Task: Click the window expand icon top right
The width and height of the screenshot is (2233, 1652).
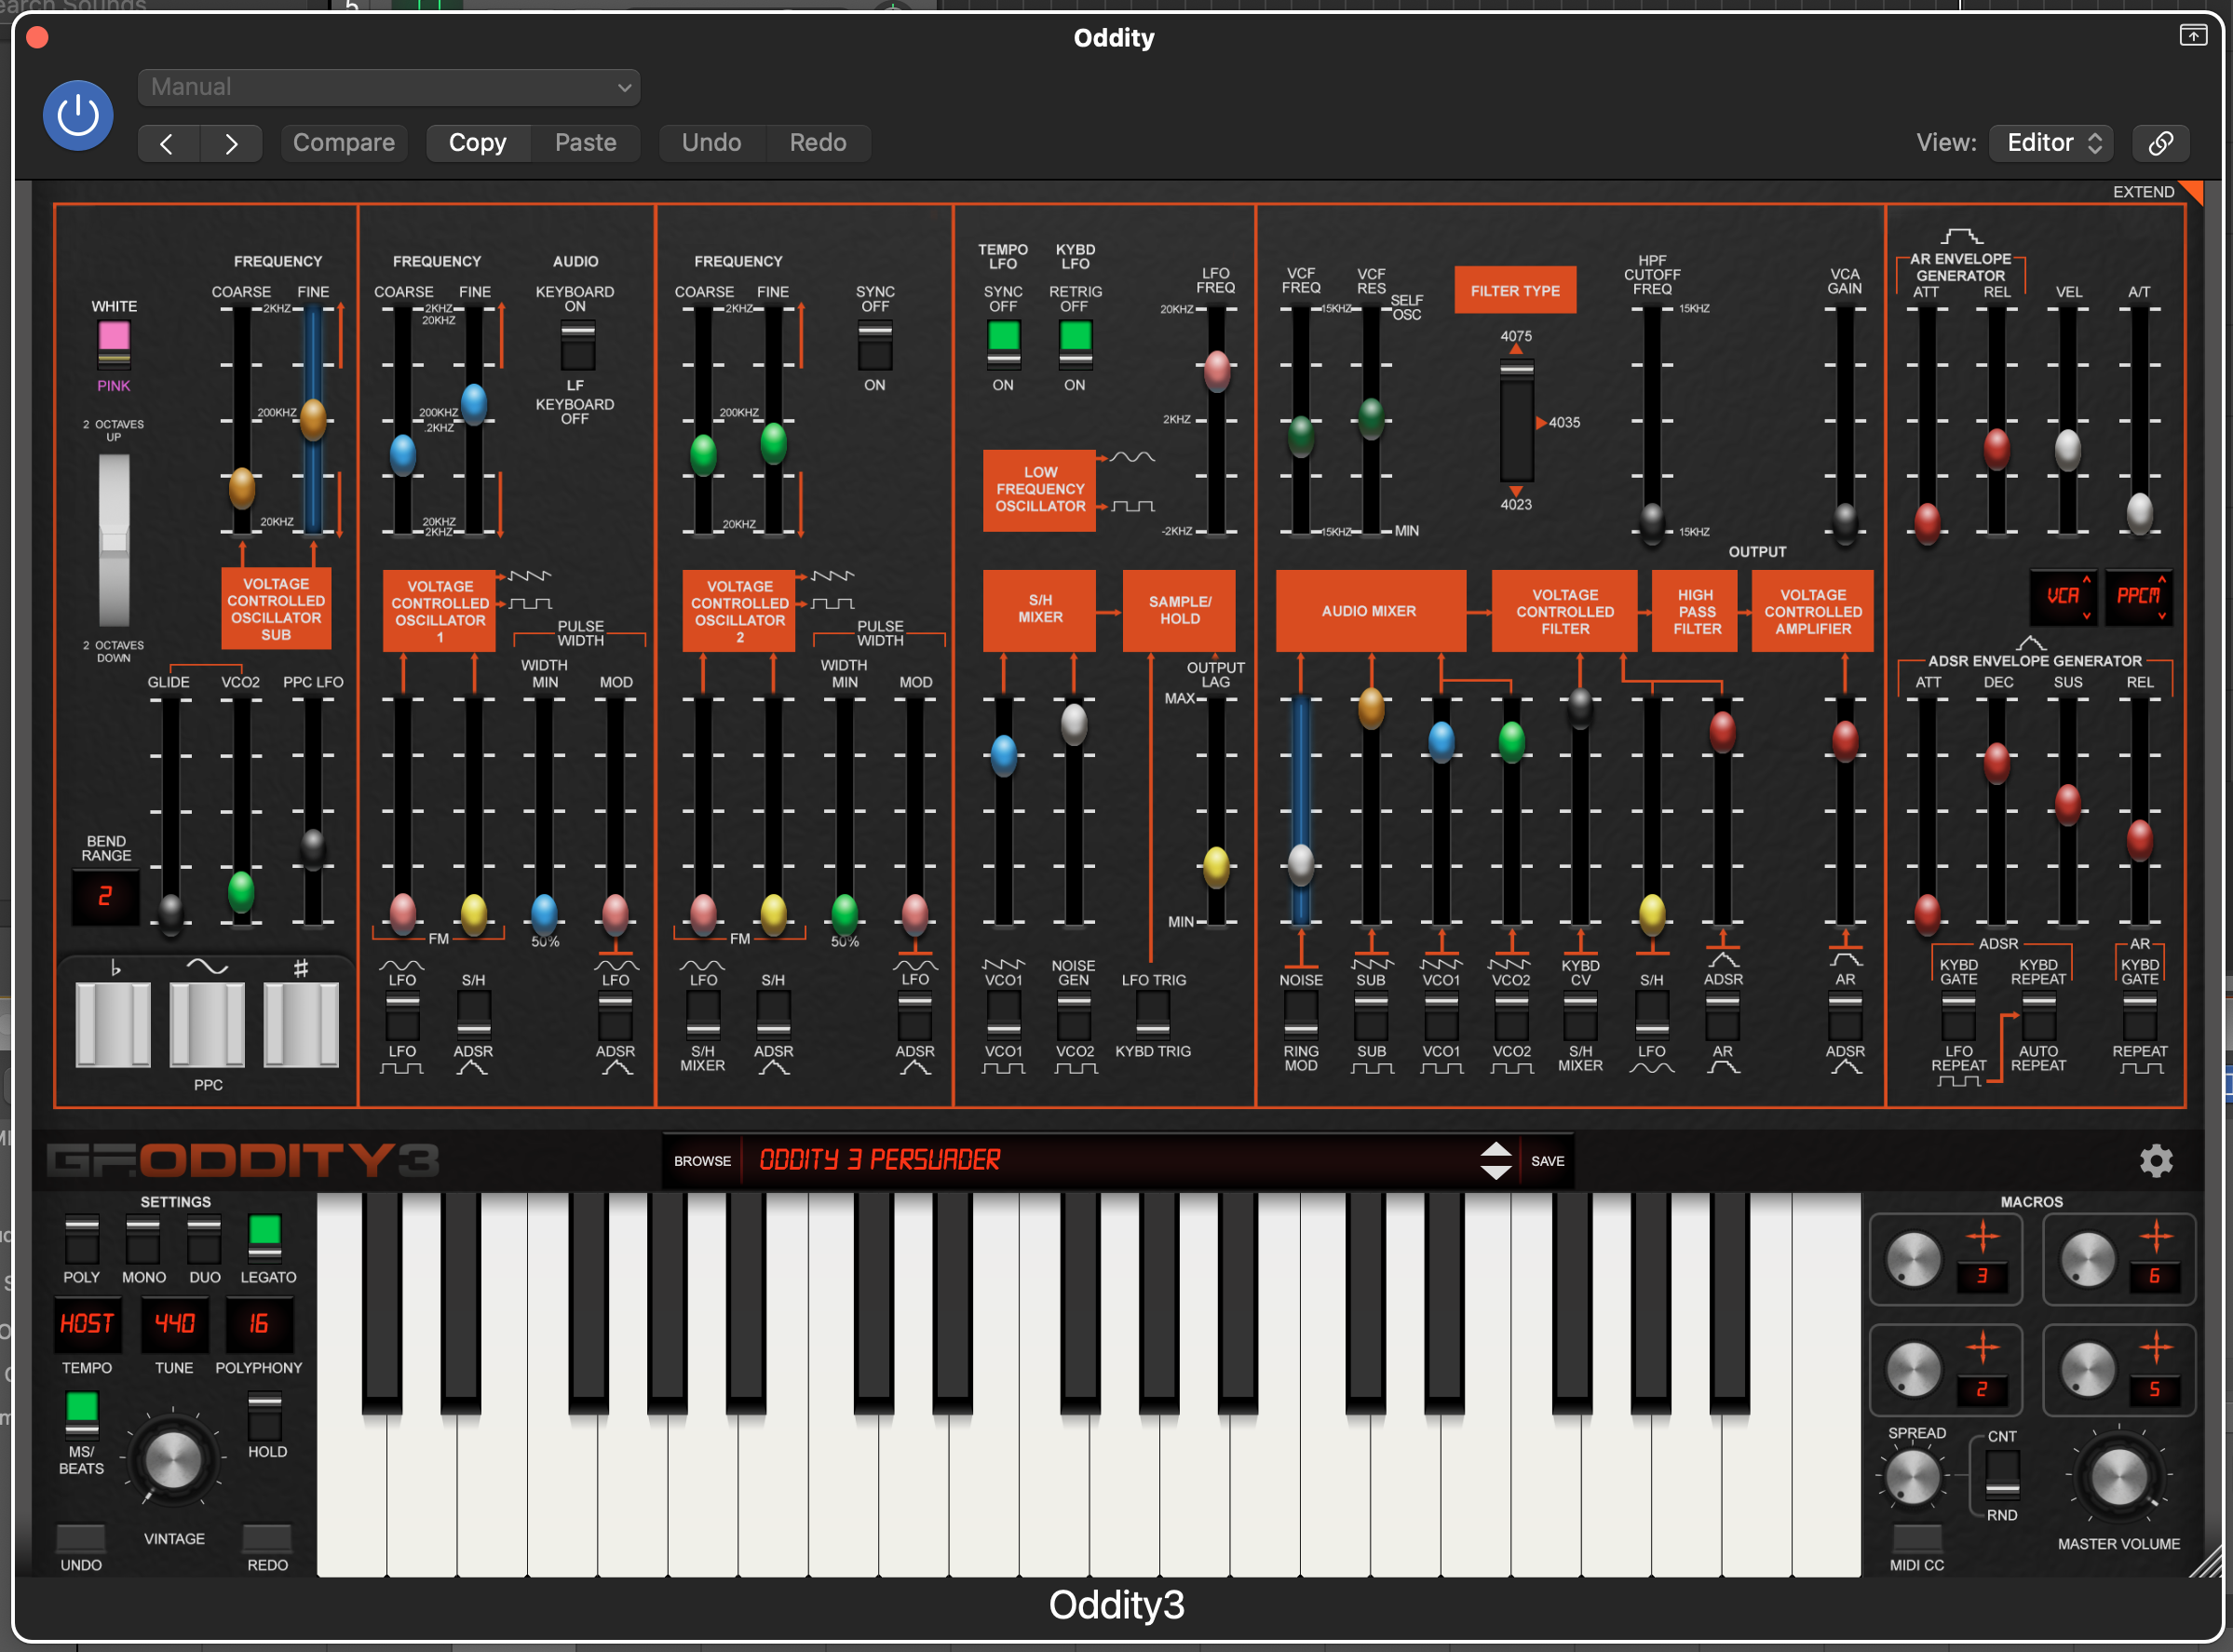Action: tap(2192, 36)
